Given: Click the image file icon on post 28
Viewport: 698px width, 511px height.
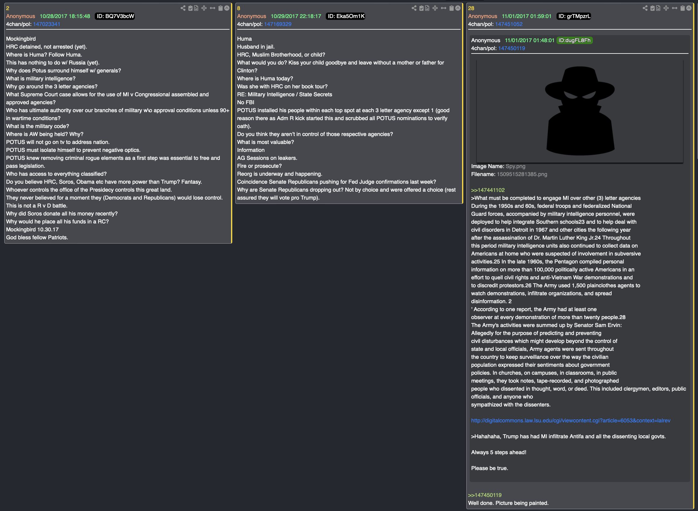Looking at the screenshot, I should click(x=658, y=8).
